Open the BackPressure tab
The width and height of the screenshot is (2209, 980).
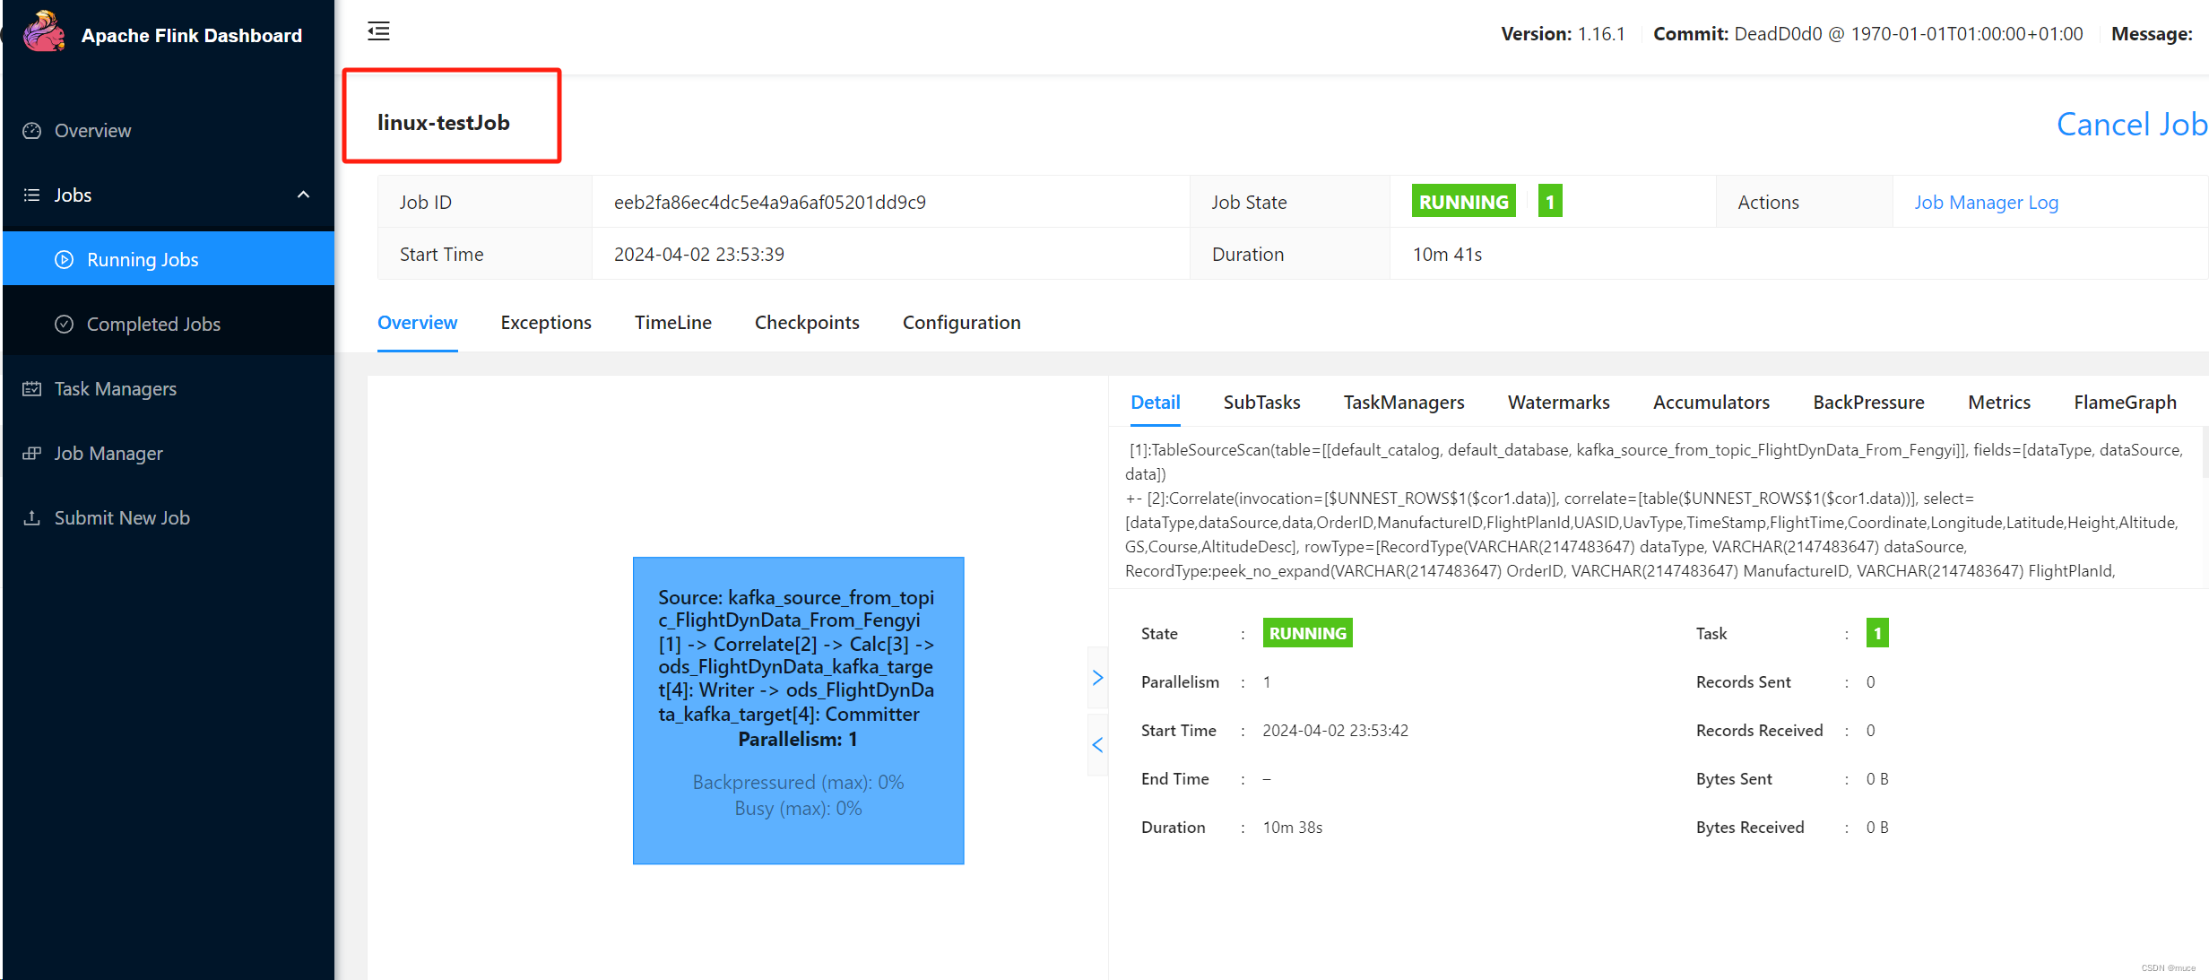pos(1868,402)
